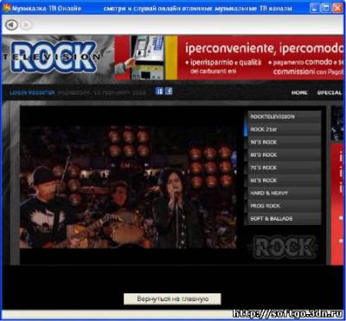The width and height of the screenshot is (346, 321).
Task: Choose the 90'S ROCK channel
Action: 283,142
